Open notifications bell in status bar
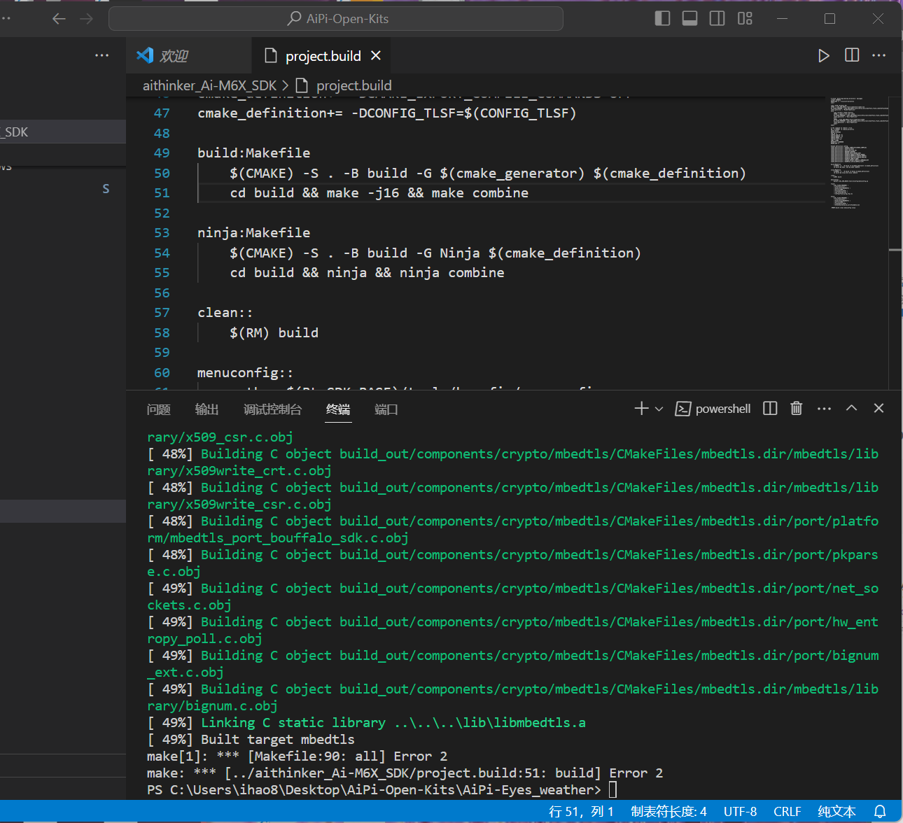Viewport: 903px width, 823px height. (880, 812)
